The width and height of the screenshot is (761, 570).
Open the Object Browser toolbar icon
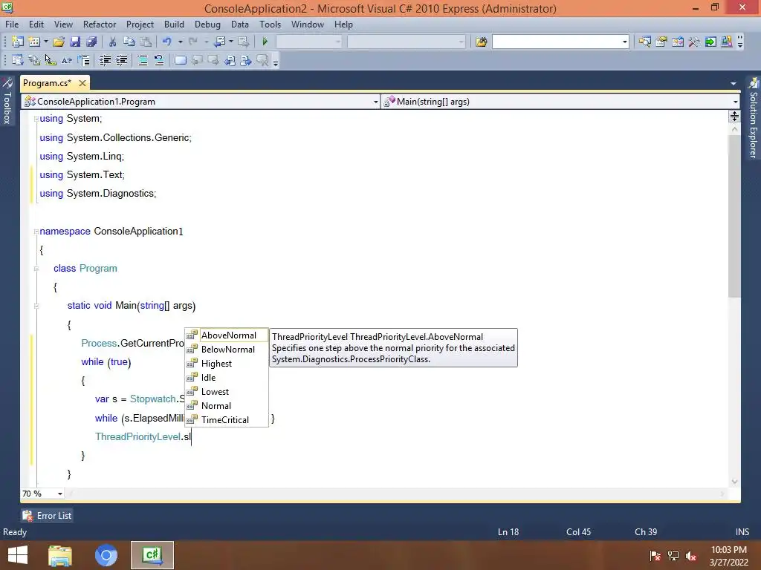pyautogui.click(x=678, y=42)
